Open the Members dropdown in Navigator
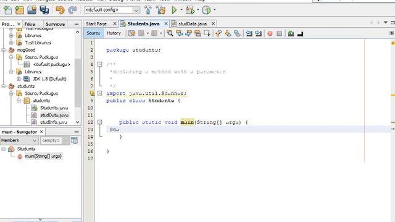Viewport: 395px width, 222px height. tap(19, 141)
